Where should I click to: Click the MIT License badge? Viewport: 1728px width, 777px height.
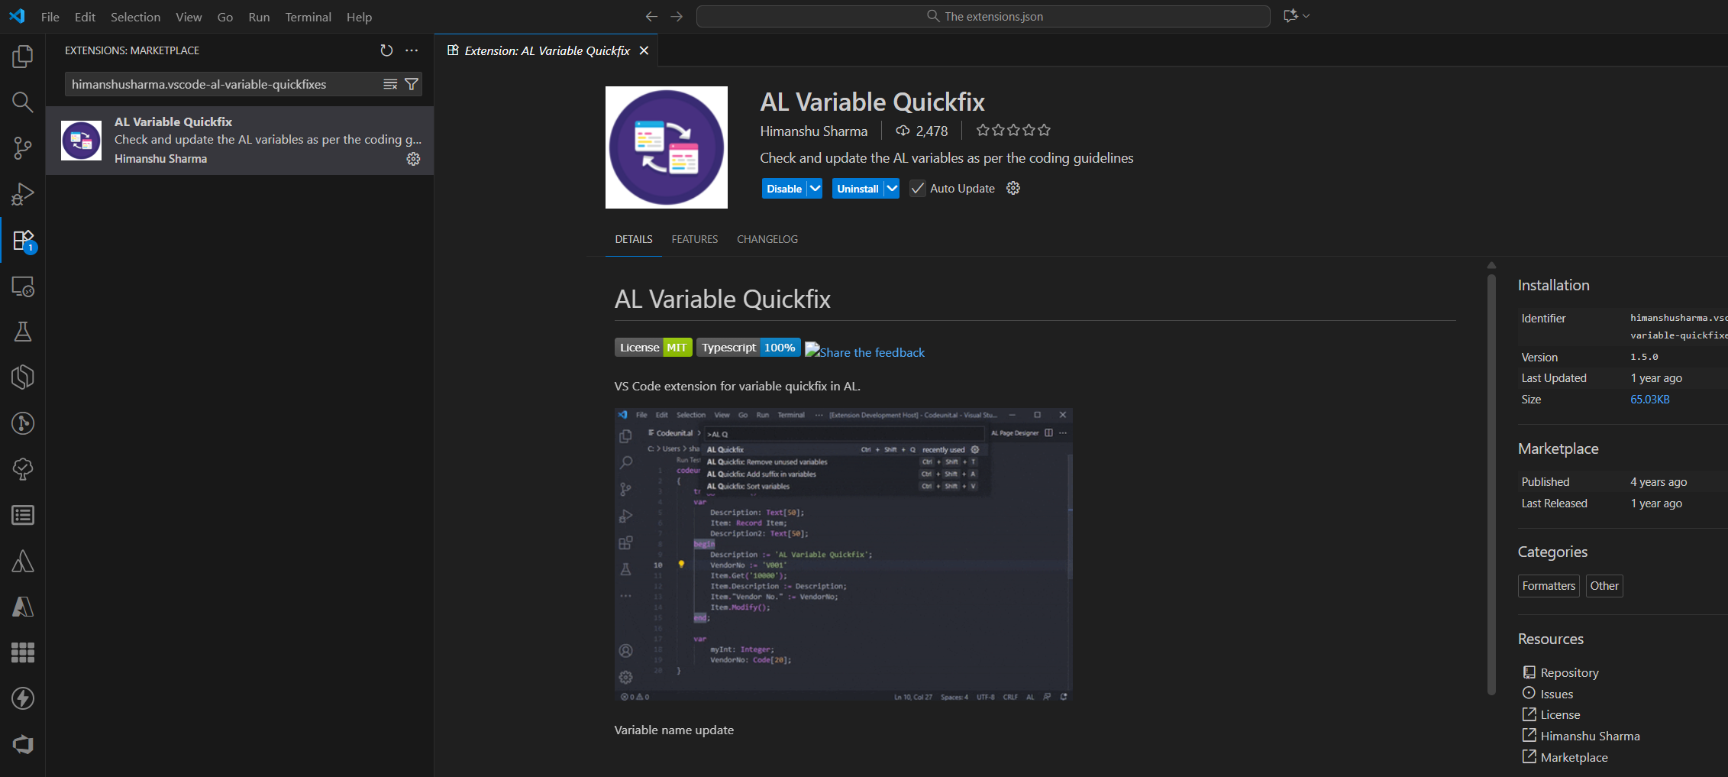tap(654, 348)
